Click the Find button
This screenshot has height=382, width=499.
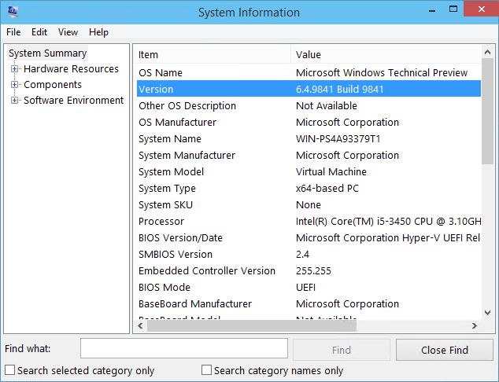341,350
